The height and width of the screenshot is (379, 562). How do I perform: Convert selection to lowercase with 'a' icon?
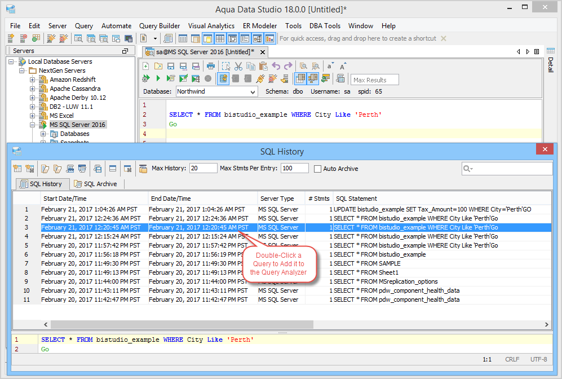point(330,67)
